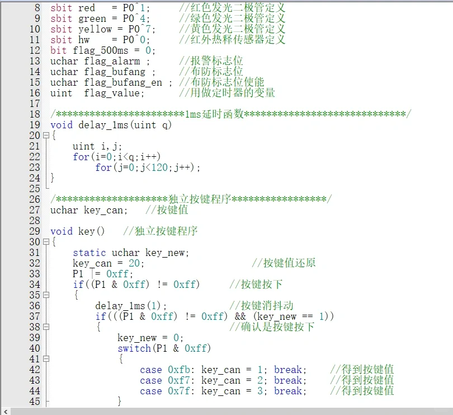Click the '//按键消抖动' comment

click(262, 306)
